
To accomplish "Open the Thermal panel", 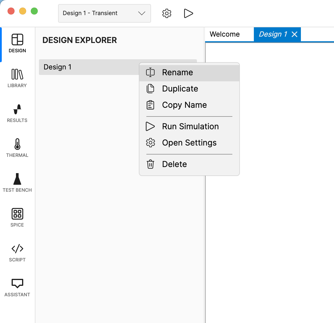I will (x=17, y=148).
